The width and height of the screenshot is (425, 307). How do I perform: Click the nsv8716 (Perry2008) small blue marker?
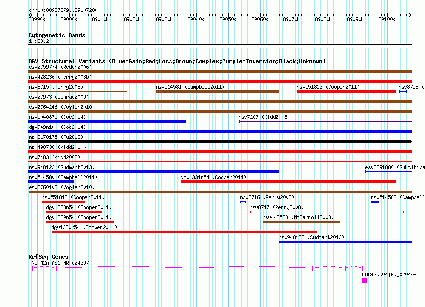click(x=243, y=202)
